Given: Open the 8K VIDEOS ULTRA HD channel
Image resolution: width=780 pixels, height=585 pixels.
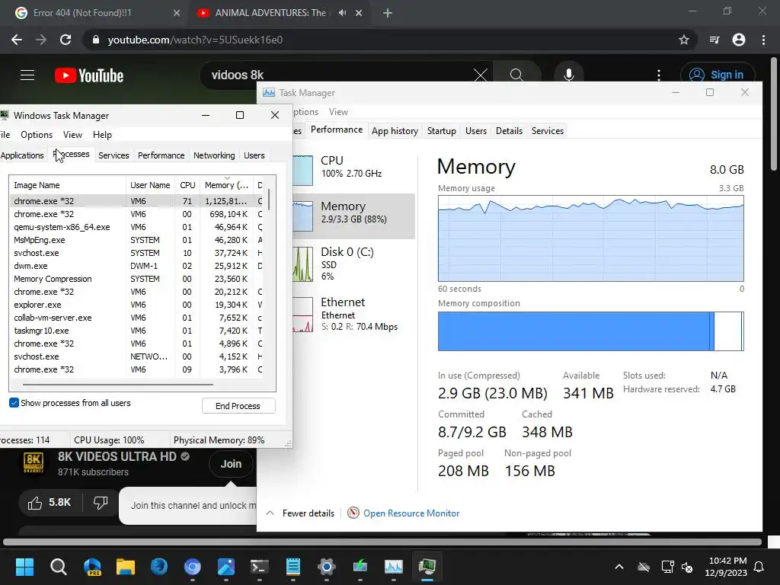Looking at the screenshot, I should coord(117,457).
